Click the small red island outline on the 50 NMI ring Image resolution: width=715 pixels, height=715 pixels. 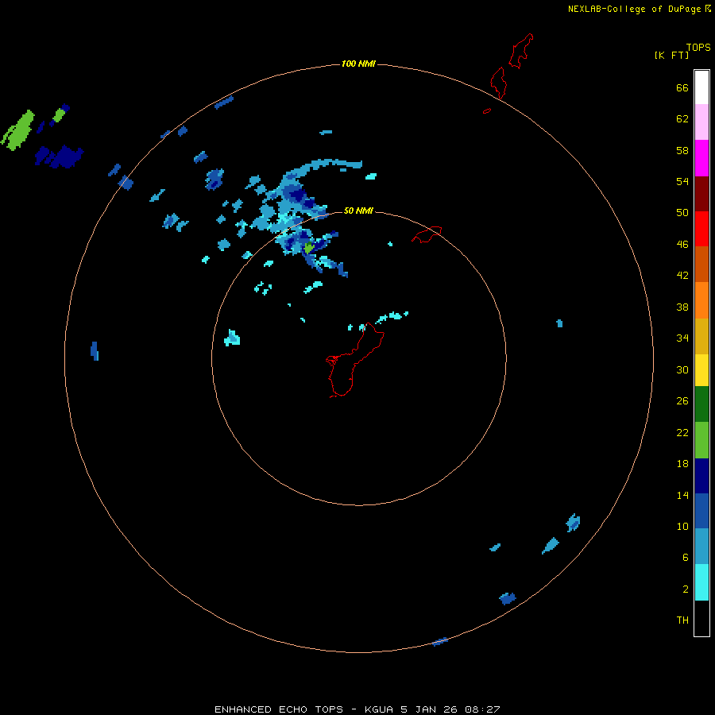[427, 234]
